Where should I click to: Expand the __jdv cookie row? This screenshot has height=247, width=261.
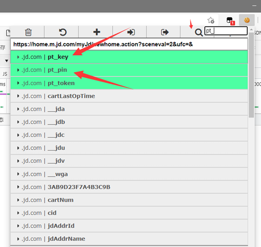(x=129, y=161)
